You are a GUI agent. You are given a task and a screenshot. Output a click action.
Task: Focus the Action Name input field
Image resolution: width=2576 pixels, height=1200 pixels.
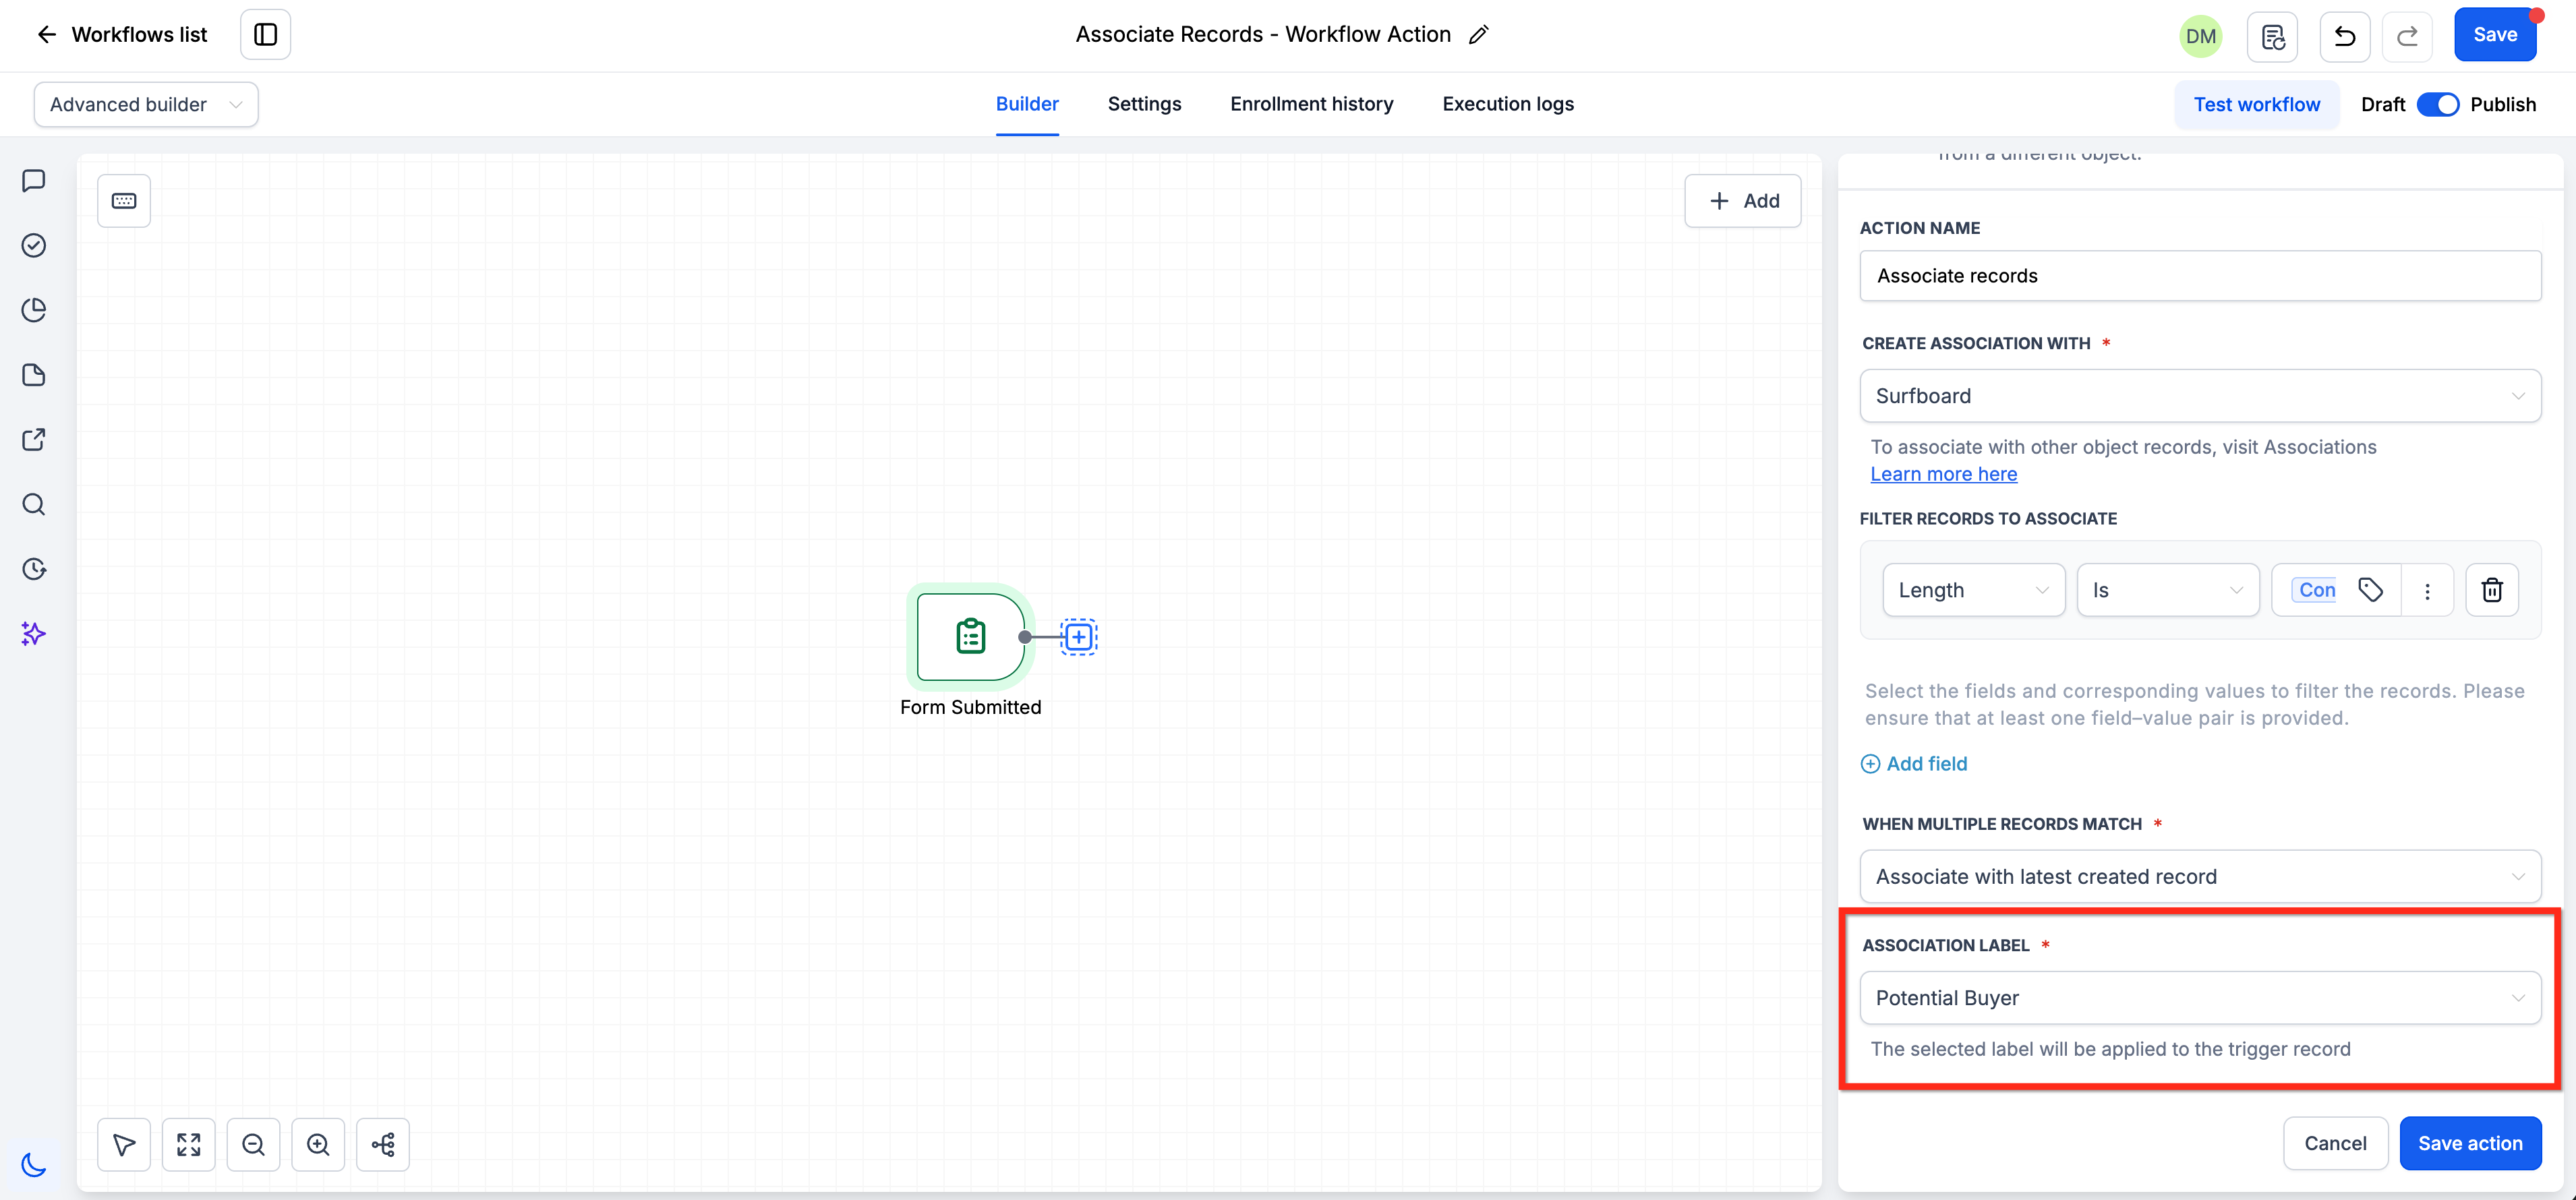(2199, 276)
